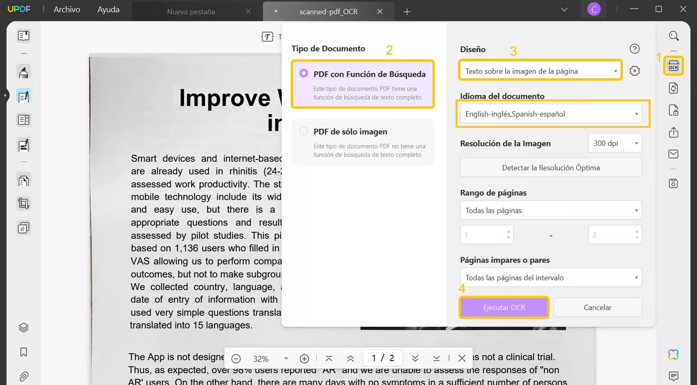Send the file by email icon
Screen dimensions: 697x385
click(673, 154)
